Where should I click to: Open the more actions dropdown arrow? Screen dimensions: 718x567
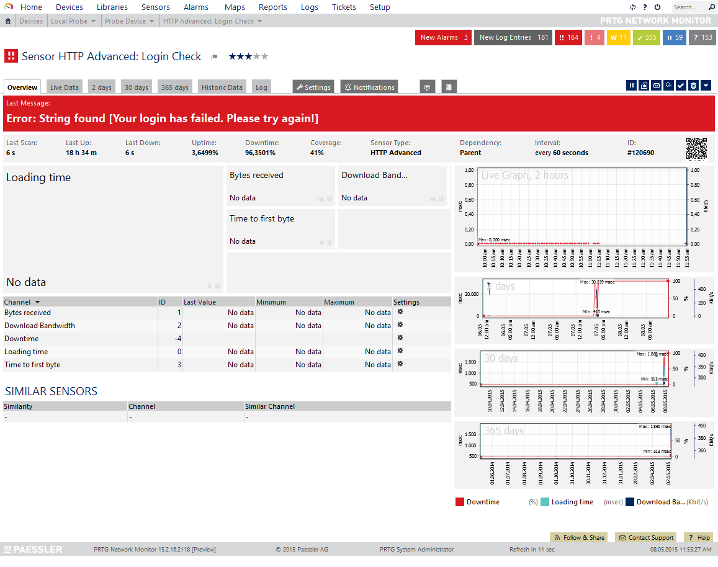pos(706,85)
